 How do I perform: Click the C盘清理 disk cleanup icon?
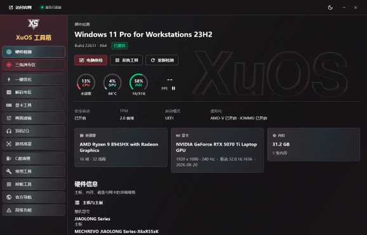pos(9,158)
